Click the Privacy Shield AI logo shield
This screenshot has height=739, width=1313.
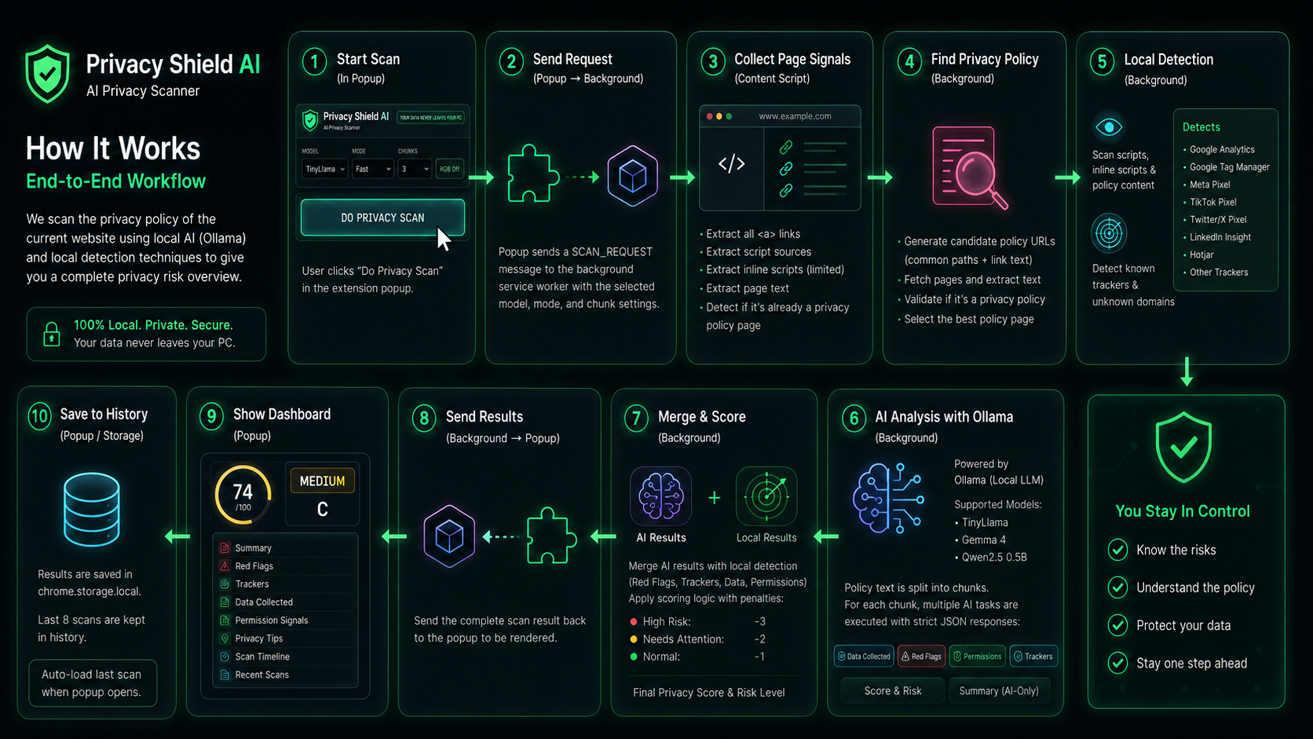point(48,74)
